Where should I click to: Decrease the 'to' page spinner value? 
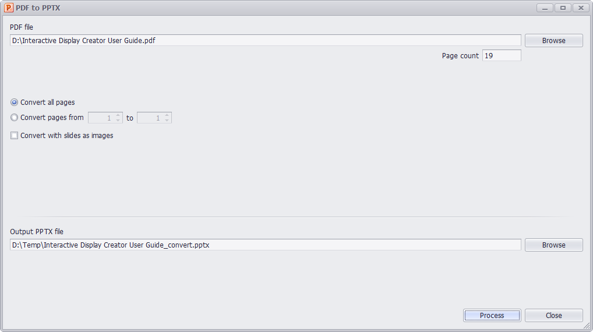tap(167, 120)
